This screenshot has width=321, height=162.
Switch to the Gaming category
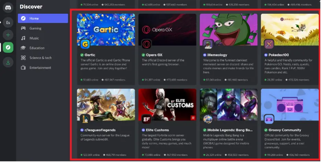pos(43,28)
